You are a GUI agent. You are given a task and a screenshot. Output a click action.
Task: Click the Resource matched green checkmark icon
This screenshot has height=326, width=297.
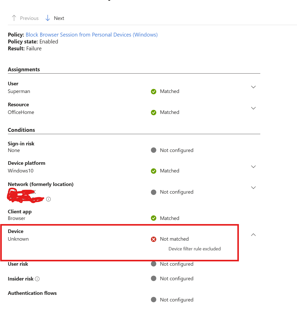point(153,112)
